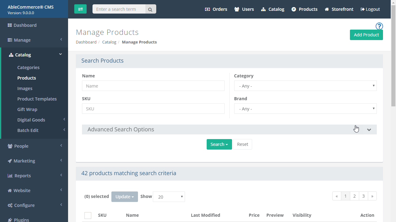
Task: Click the SKU column header
Action: tap(102, 215)
